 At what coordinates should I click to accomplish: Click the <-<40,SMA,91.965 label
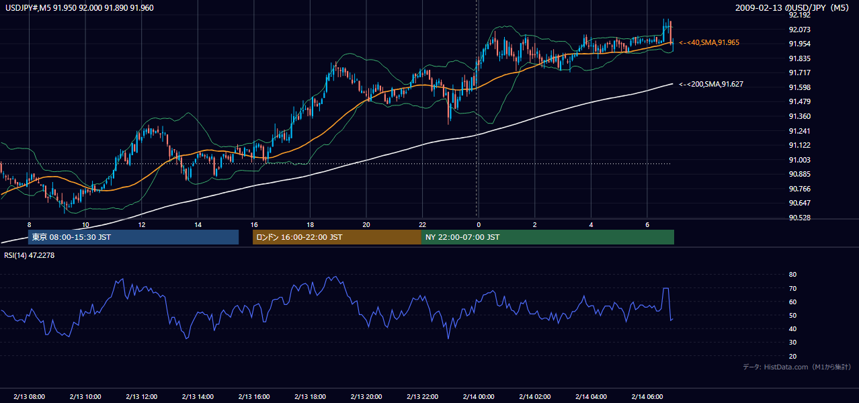(709, 42)
